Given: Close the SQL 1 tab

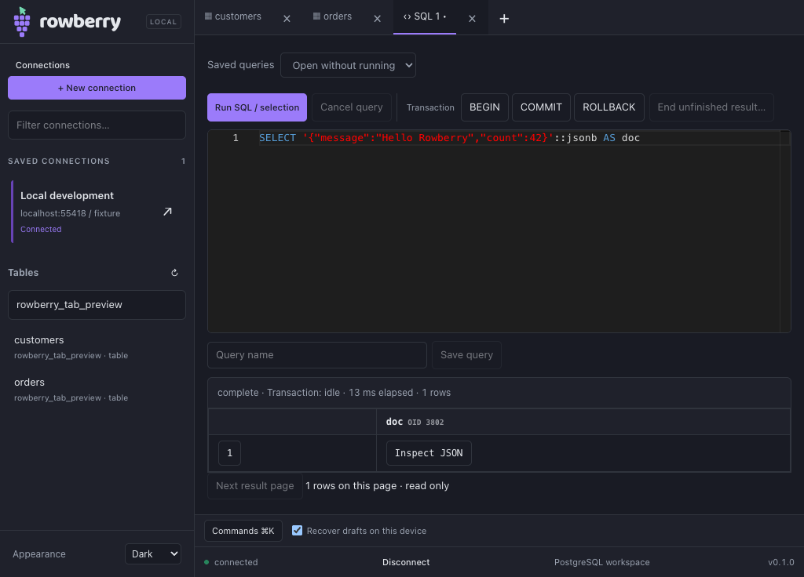Looking at the screenshot, I should click(472, 19).
